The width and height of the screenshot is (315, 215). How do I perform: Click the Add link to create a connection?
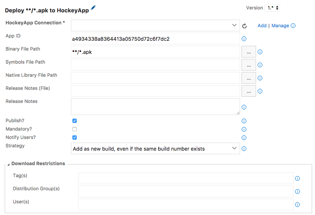click(x=262, y=25)
